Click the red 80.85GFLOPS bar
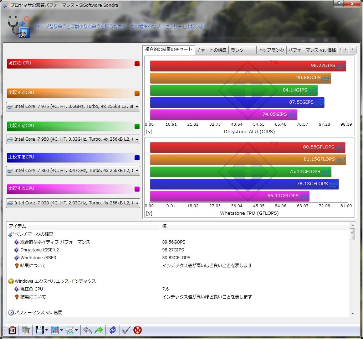Image resolution: width=363 pixels, height=339 pixels. click(248, 147)
